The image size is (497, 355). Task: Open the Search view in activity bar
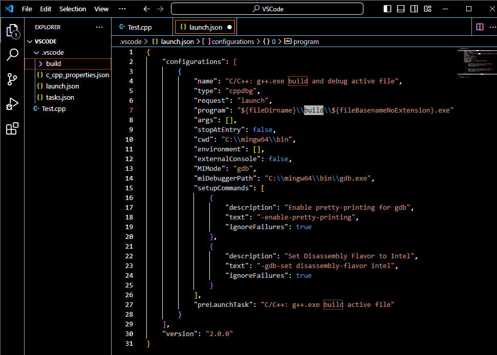point(12,54)
